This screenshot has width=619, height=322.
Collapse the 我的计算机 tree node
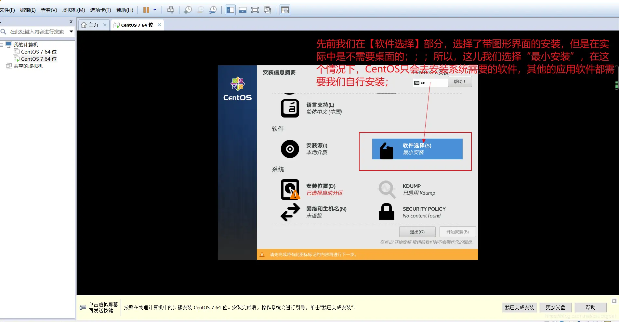(2, 45)
